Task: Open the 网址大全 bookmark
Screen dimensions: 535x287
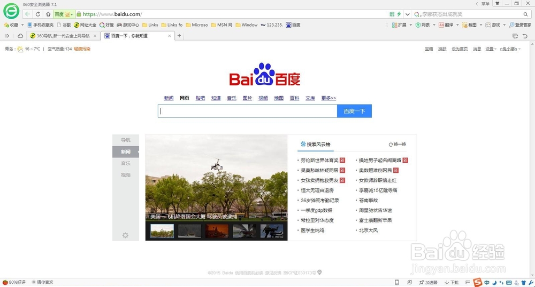Action: [85, 25]
